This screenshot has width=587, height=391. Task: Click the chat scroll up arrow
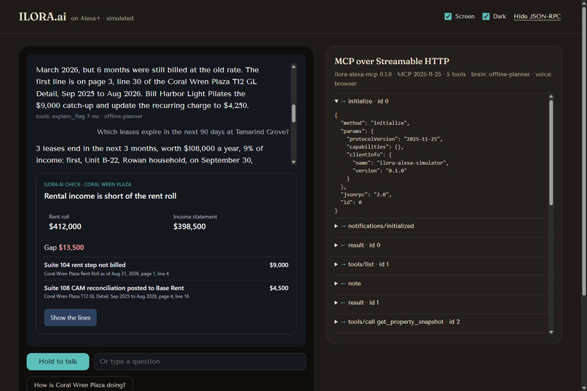click(x=293, y=66)
